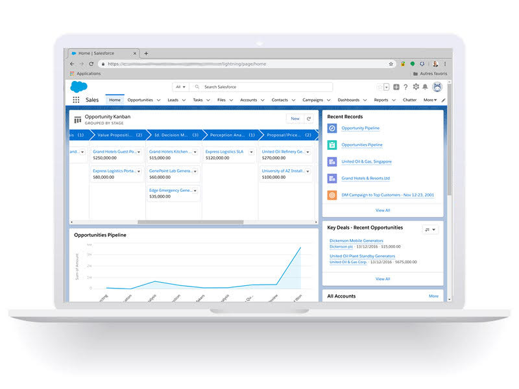Expand the Accounts tab menu
Image resolution: width=519 pixels, height=389 pixels.
coord(263,100)
